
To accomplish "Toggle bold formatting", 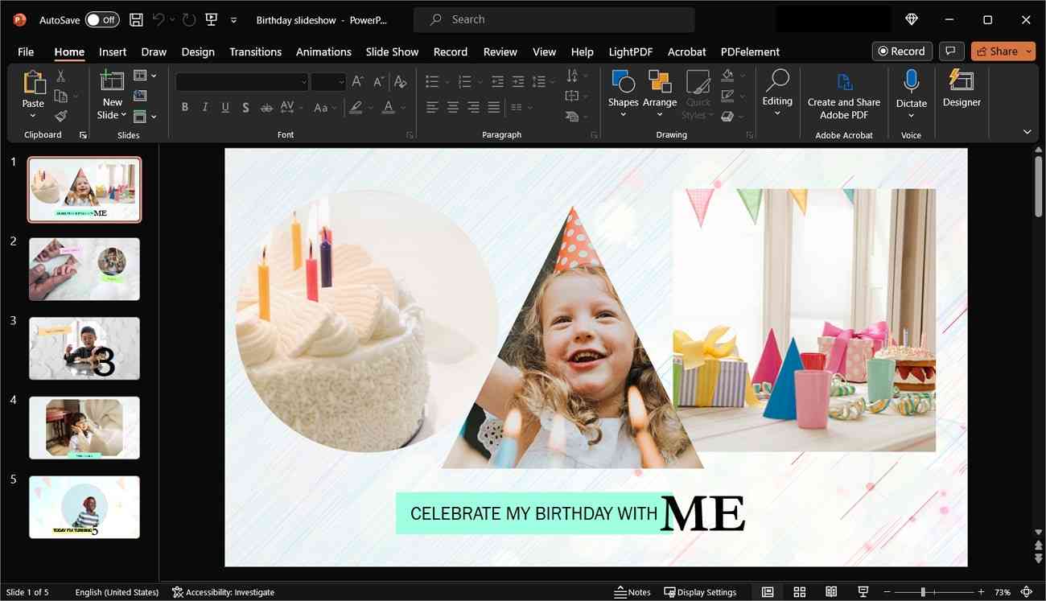I will pyautogui.click(x=184, y=107).
